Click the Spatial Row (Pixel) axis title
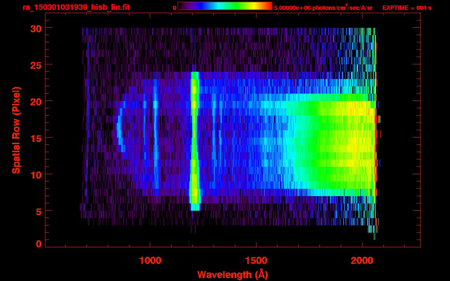The image size is (450, 281). [16, 130]
